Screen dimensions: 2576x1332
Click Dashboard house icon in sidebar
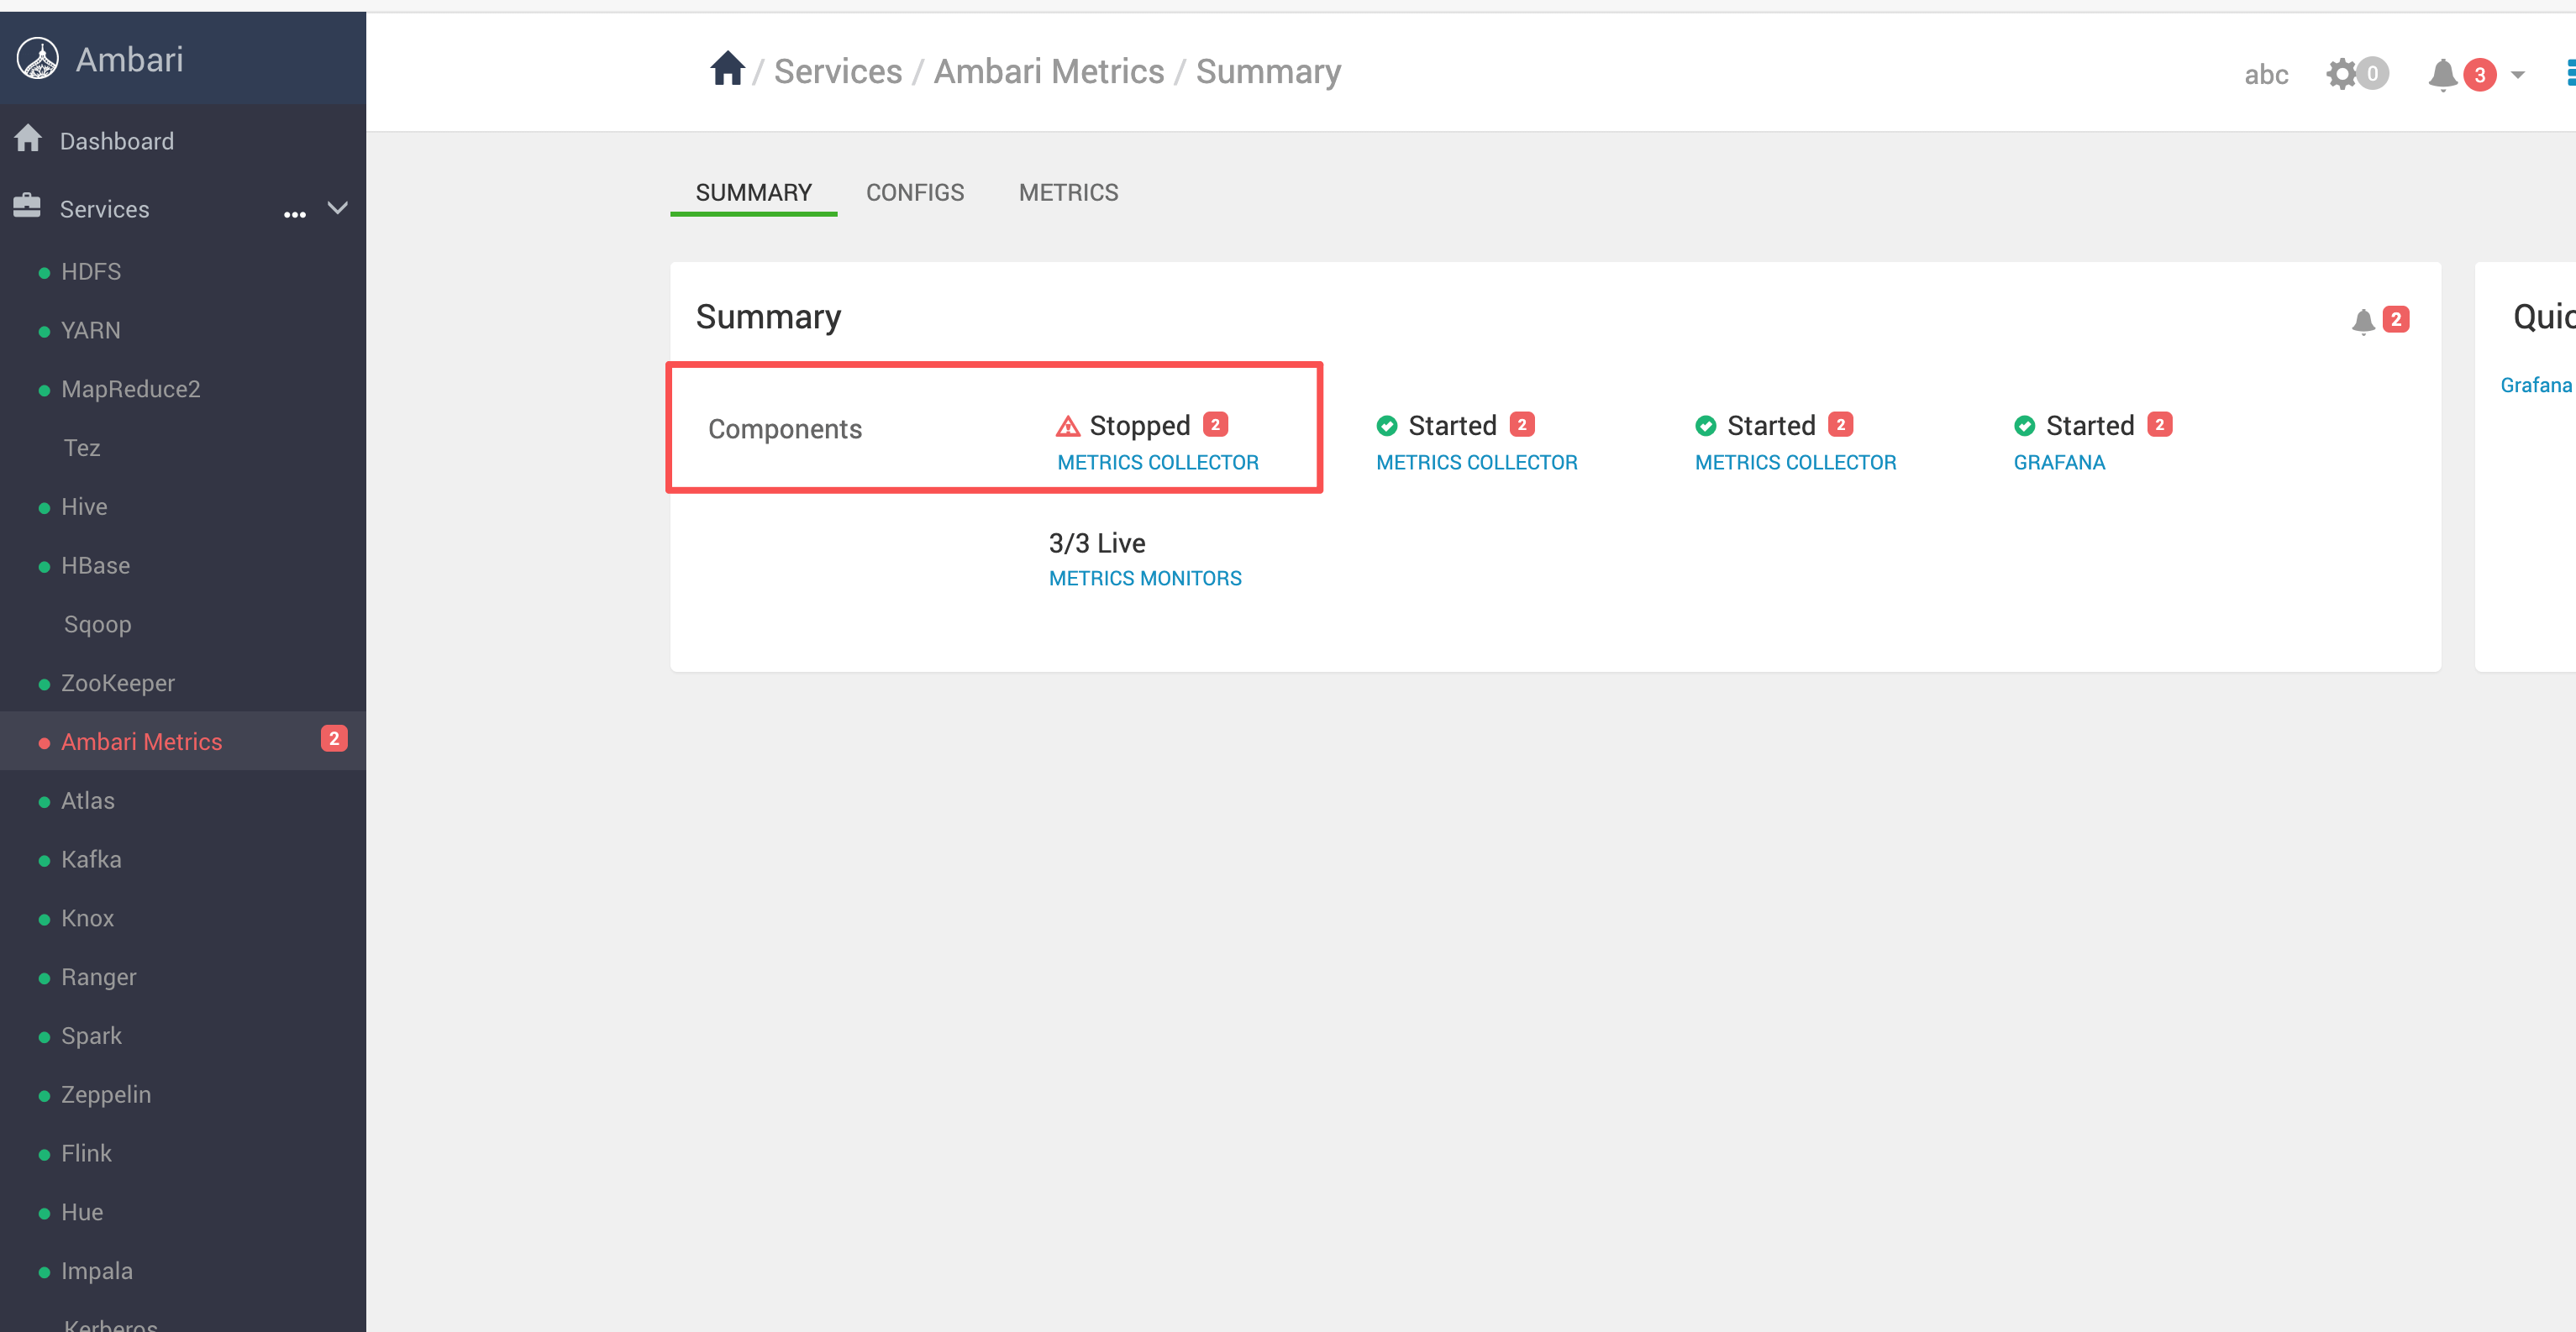28,139
